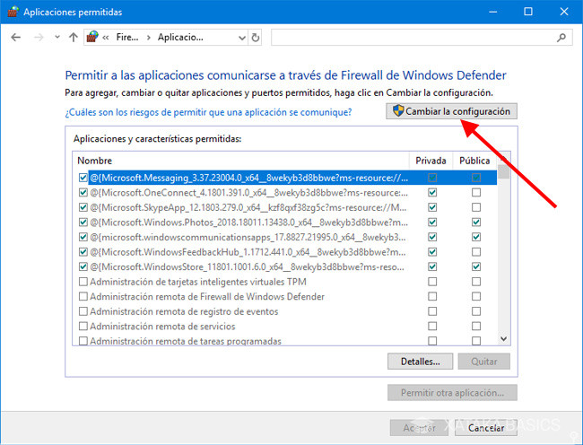Minimize the Aplicaciones permitidas window
This screenshot has width=583, height=445.
pyautogui.click(x=493, y=12)
